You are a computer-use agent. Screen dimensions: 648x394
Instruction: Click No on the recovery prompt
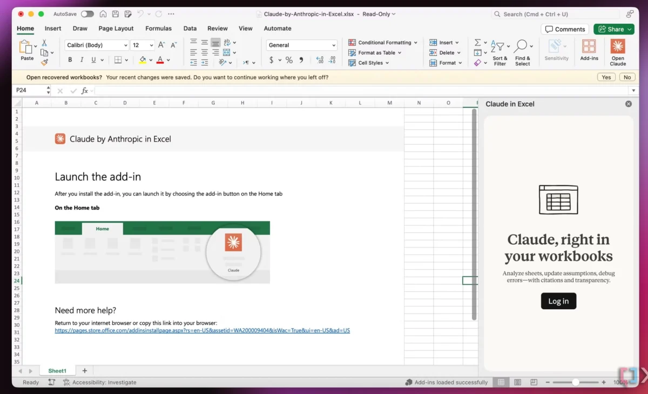(627, 77)
